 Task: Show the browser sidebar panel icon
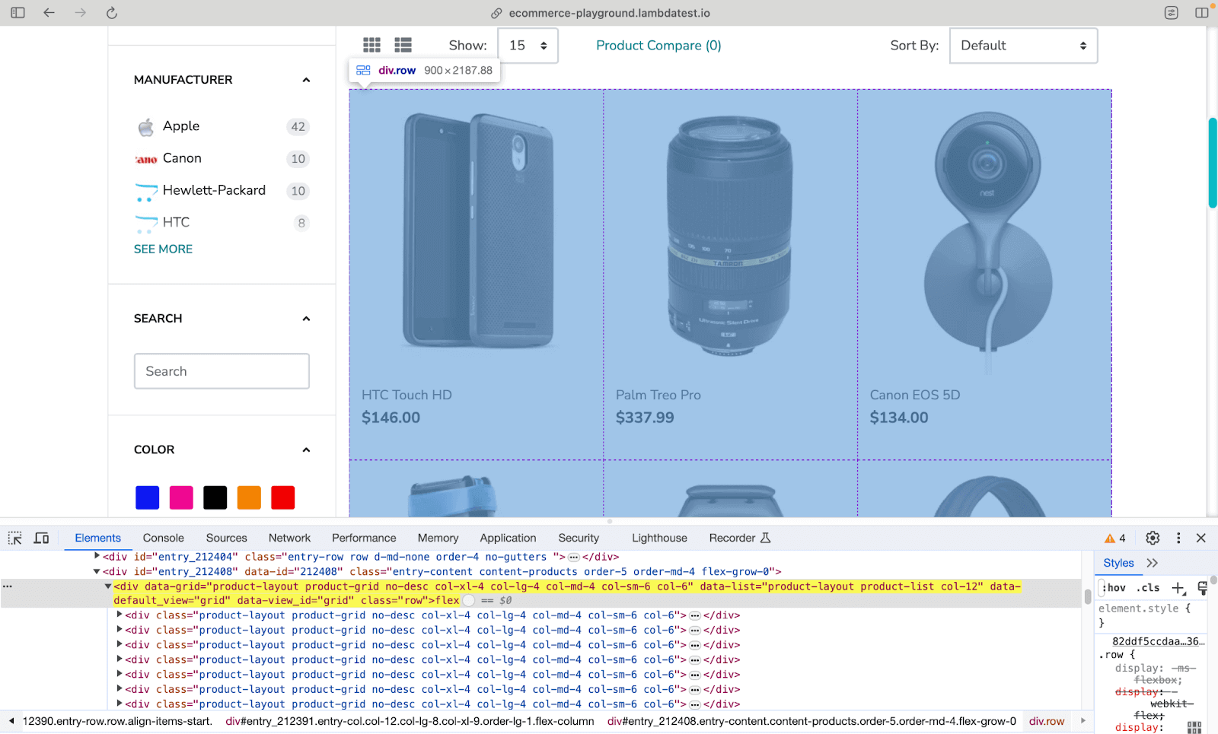[18, 13]
